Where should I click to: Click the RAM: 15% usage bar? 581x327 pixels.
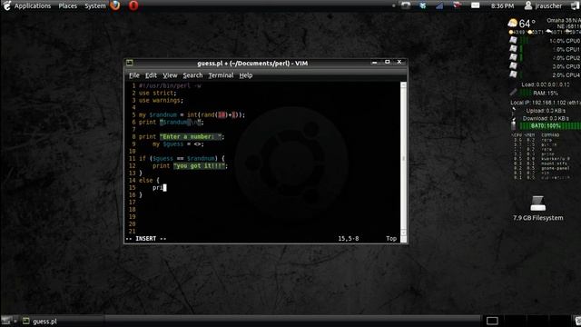(539, 93)
